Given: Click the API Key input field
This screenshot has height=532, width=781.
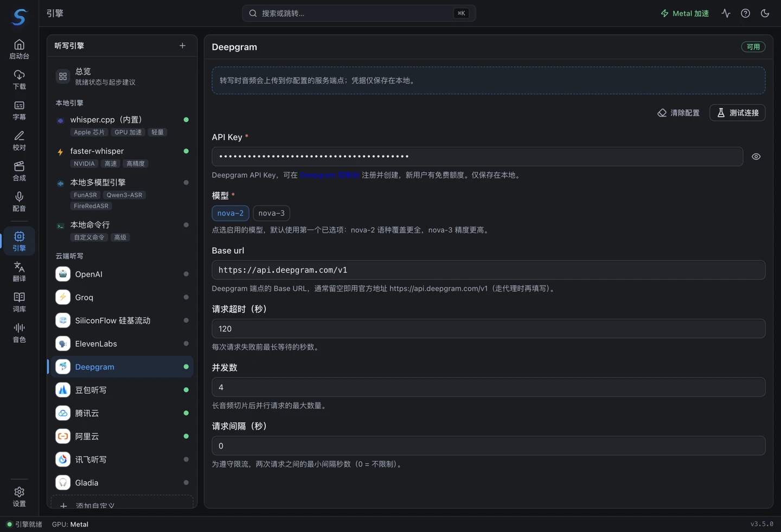Looking at the screenshot, I should point(477,157).
